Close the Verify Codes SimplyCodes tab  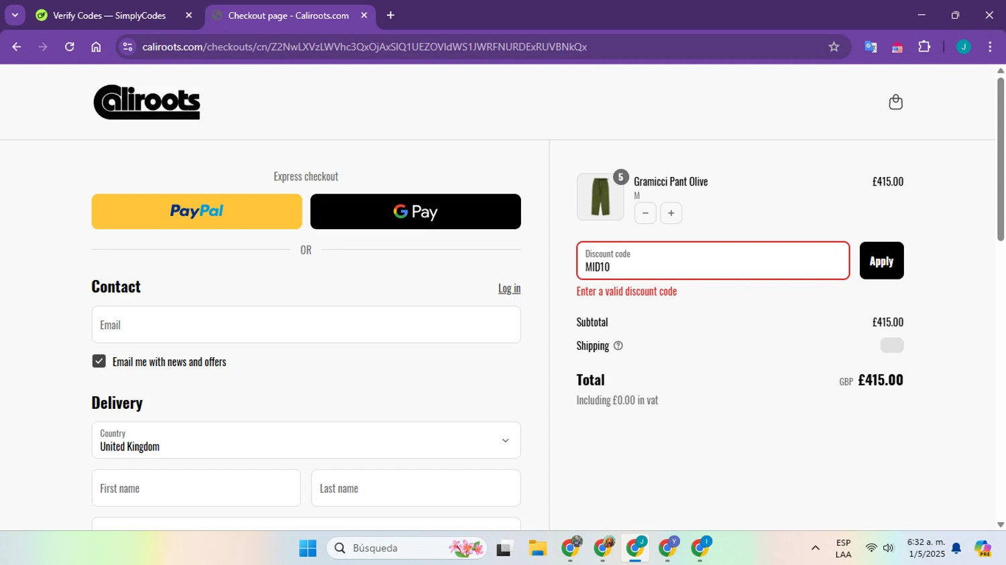[188, 15]
